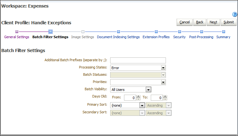Open the Batch Statuses dropdown

point(163,75)
